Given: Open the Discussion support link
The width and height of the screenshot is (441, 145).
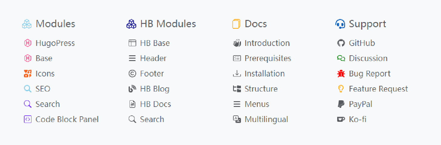Looking at the screenshot, I should [368, 58].
